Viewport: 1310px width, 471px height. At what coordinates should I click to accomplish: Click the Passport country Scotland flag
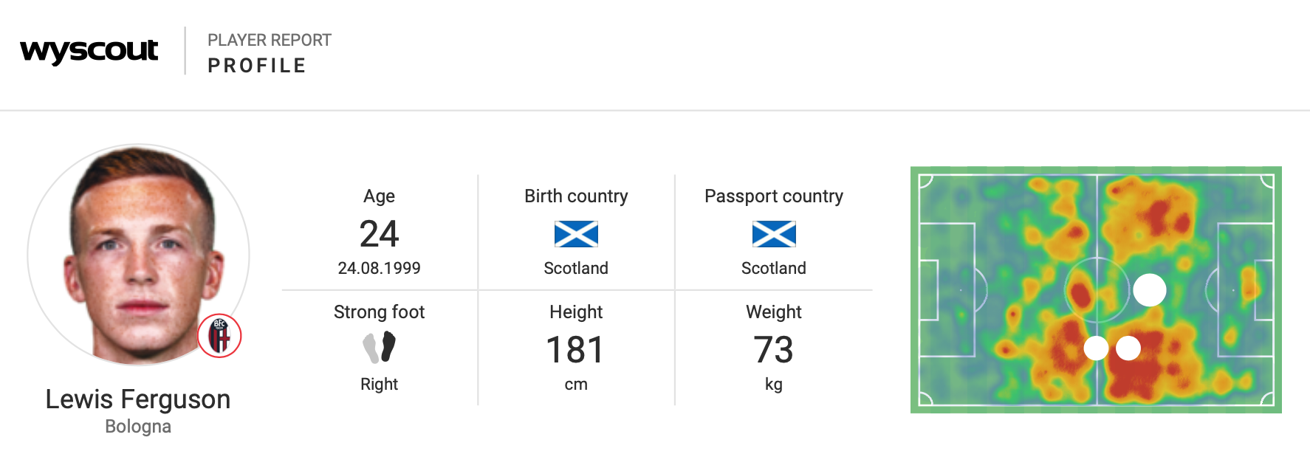tap(773, 234)
